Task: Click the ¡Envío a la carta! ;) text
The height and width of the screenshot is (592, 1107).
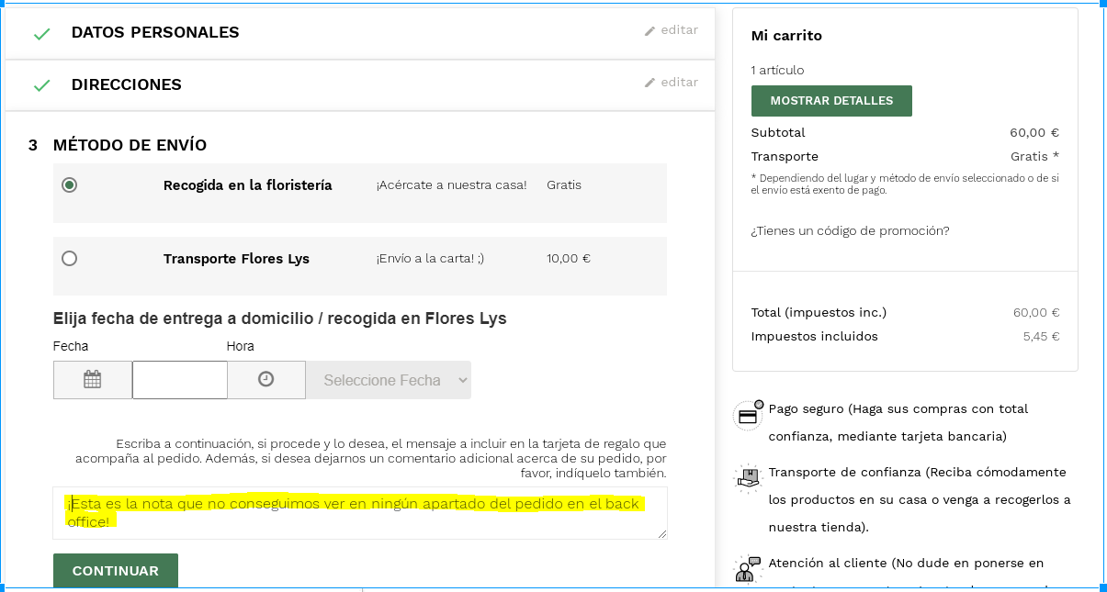Action: [x=430, y=258]
